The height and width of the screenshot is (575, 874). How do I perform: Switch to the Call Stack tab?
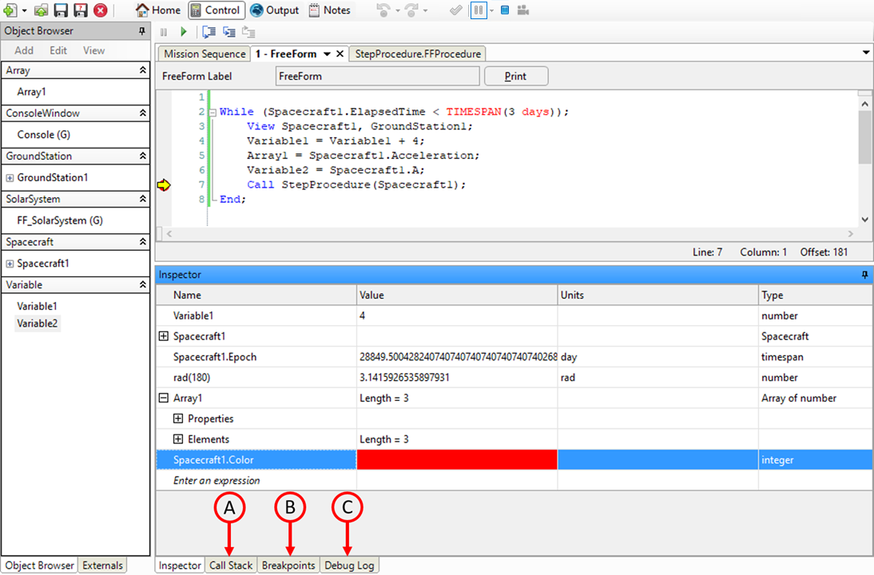coord(230,565)
